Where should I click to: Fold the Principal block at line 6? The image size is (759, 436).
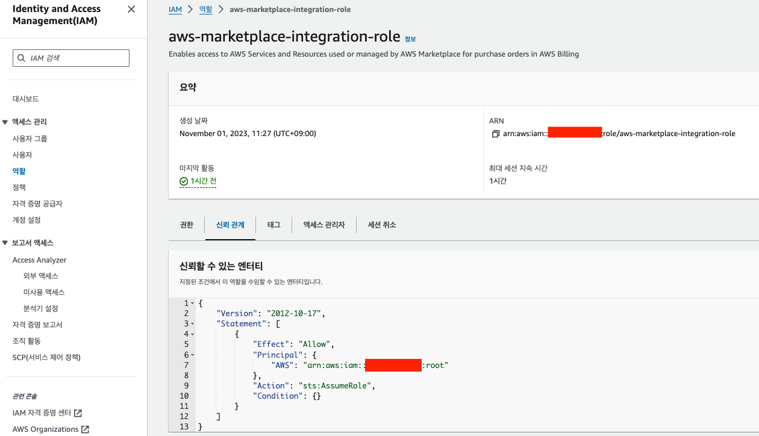[x=193, y=355]
